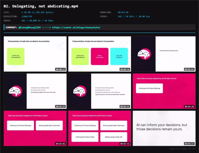Select the file title '02. Delegating, not abdicating.mp4'
Screen dimensions: 199x153
(41, 6)
